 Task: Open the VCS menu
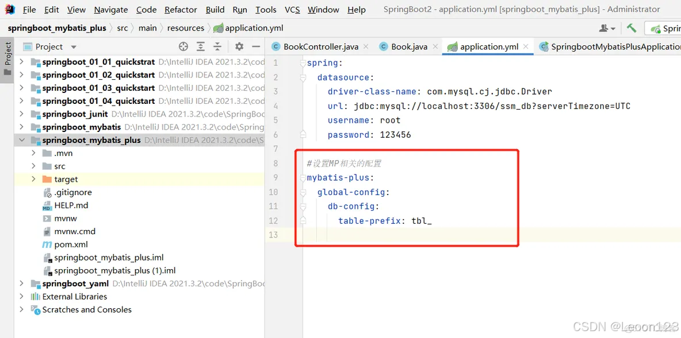pyautogui.click(x=292, y=10)
